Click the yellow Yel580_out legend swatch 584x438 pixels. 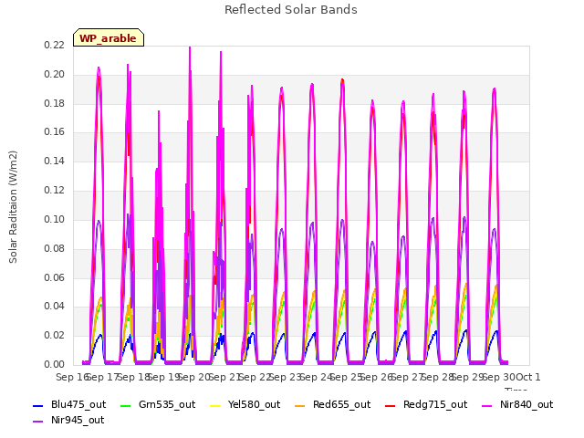coord(215,405)
